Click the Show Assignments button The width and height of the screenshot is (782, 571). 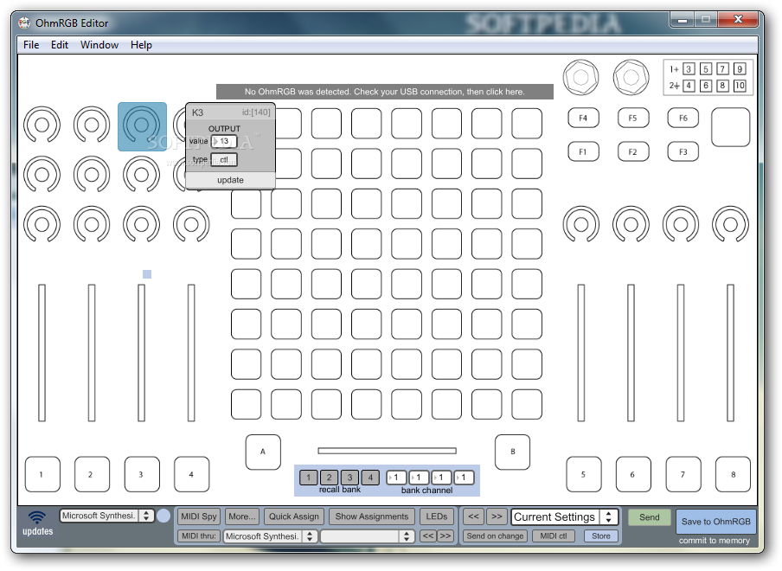pos(372,516)
